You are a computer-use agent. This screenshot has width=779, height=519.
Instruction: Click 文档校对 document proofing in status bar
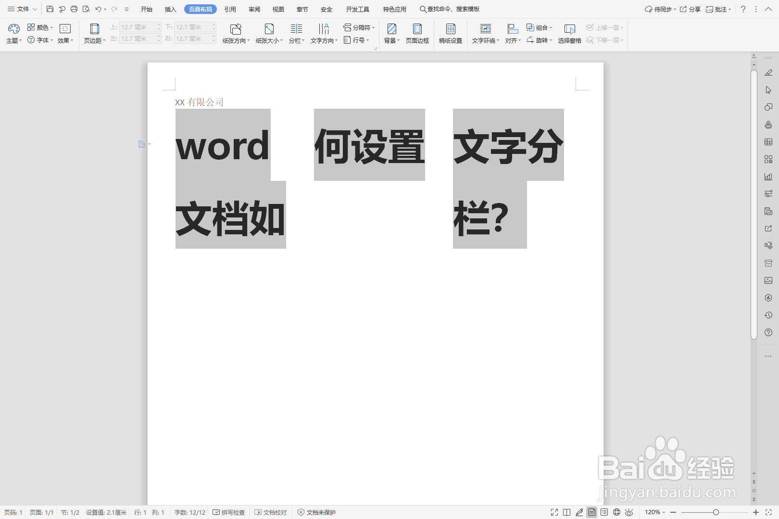[x=271, y=512]
